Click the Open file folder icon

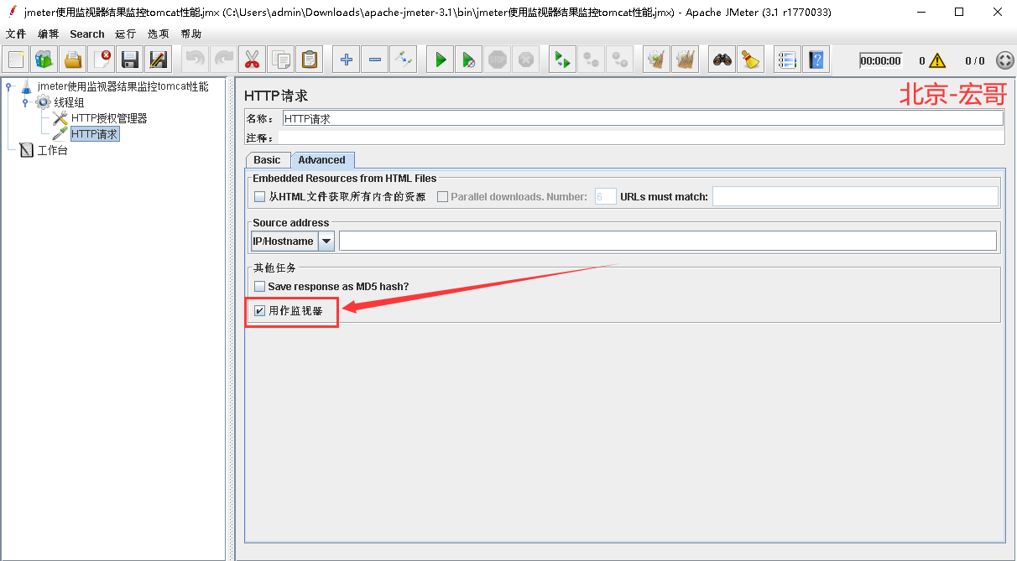pyautogui.click(x=73, y=60)
